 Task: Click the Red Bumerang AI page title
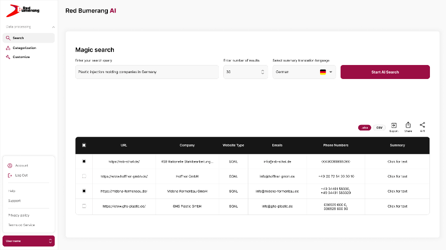point(91,11)
